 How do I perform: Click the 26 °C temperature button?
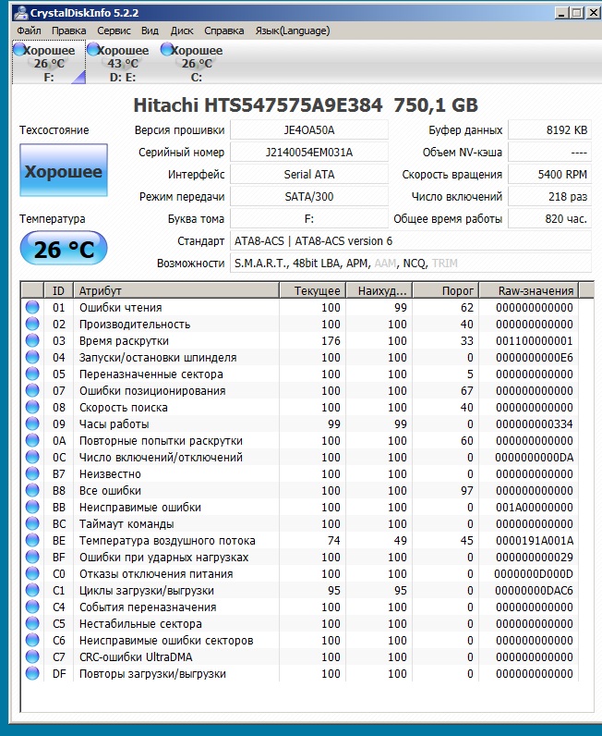[x=64, y=248]
